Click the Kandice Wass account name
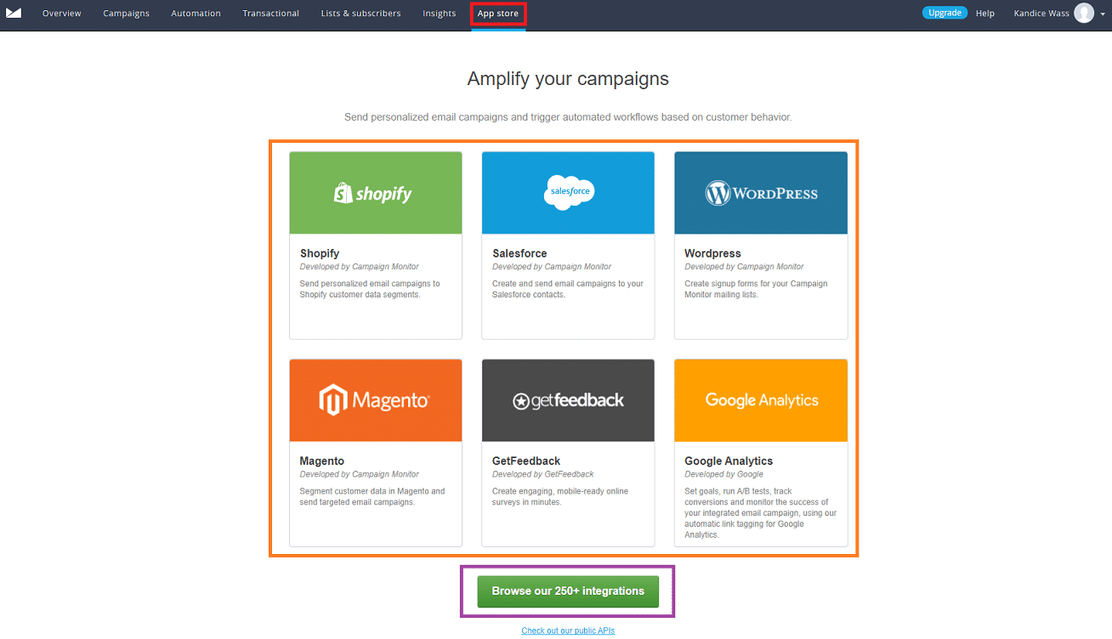The width and height of the screenshot is (1112, 639). coord(1041,14)
